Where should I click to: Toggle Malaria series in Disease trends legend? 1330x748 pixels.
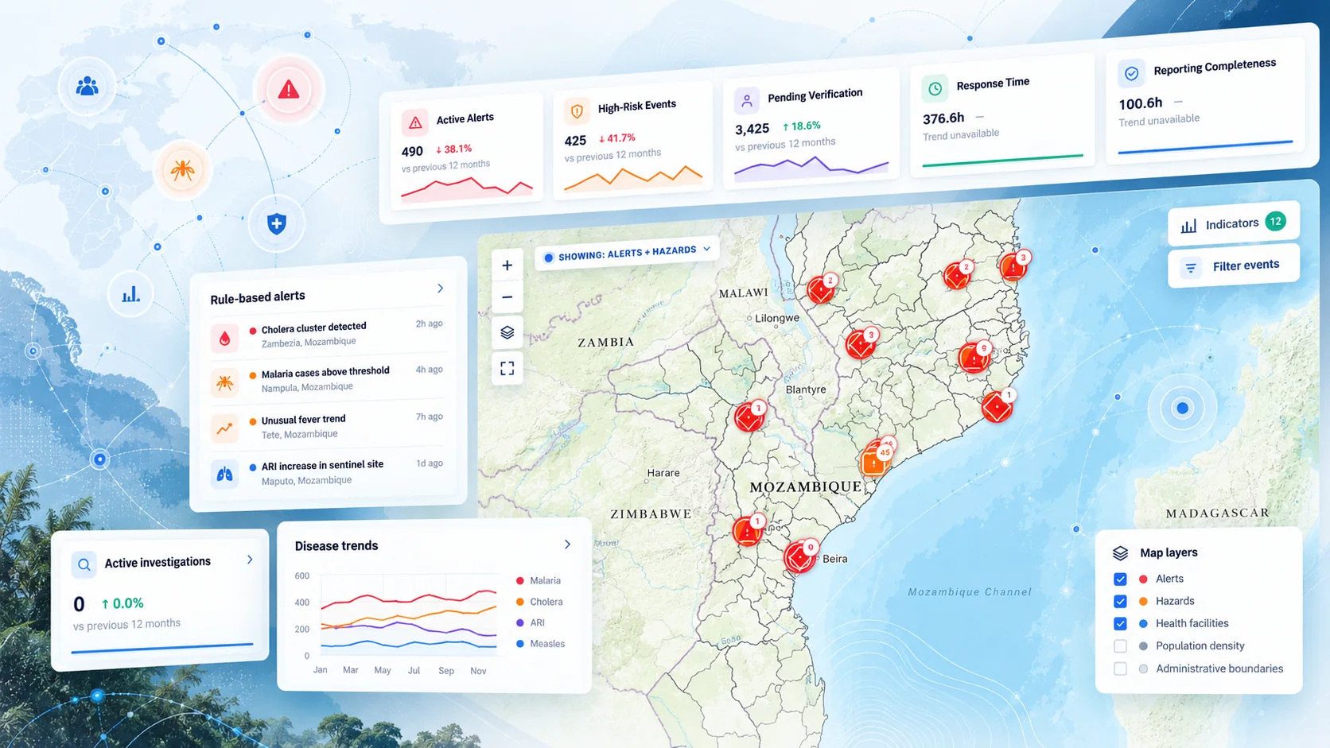pos(539,581)
